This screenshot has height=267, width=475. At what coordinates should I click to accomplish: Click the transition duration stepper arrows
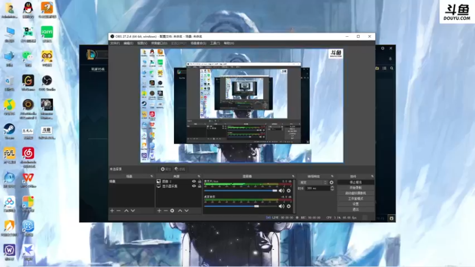[332, 188]
